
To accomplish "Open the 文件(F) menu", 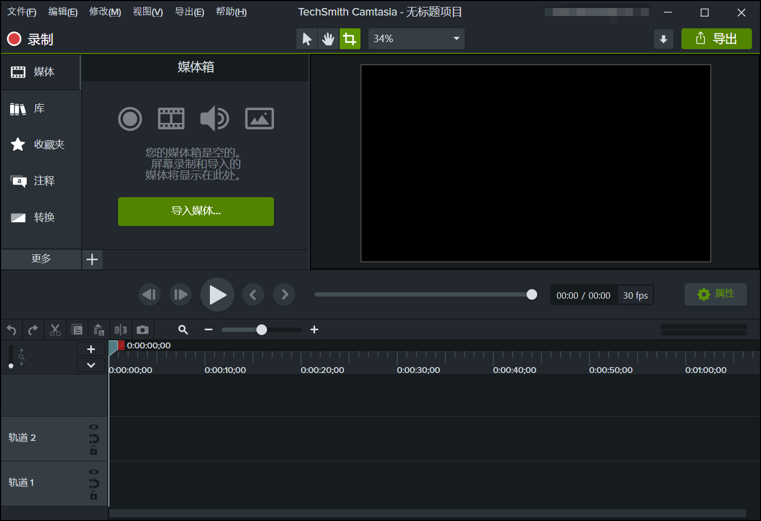I will [21, 12].
